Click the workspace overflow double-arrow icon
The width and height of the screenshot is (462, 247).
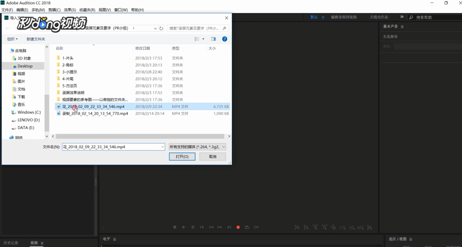pyautogui.click(x=401, y=17)
